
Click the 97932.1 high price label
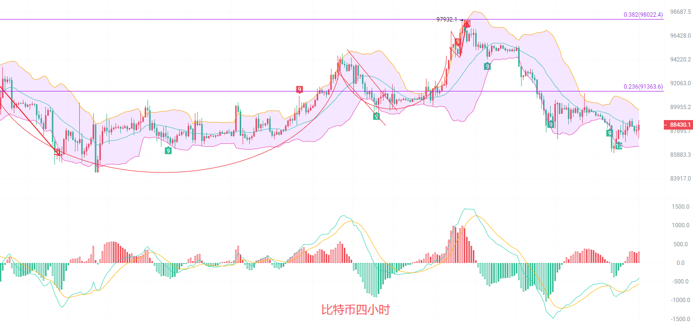pyautogui.click(x=447, y=20)
